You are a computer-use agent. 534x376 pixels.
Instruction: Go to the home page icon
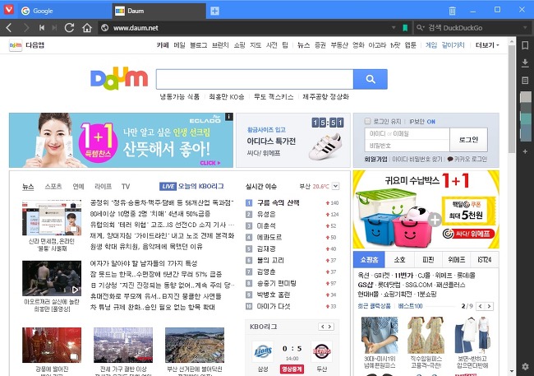[x=87, y=28]
